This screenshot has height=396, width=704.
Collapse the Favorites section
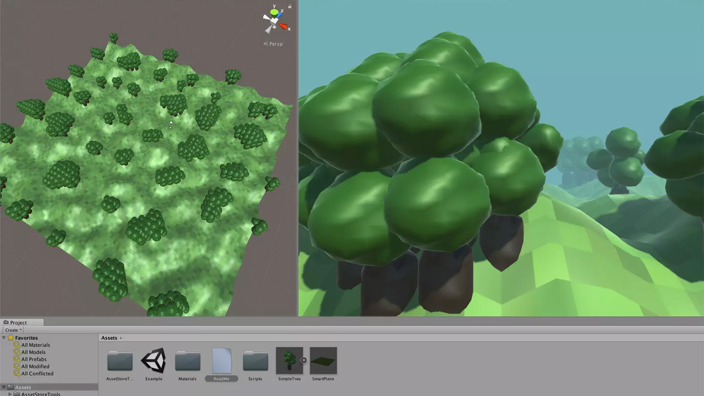[4, 338]
